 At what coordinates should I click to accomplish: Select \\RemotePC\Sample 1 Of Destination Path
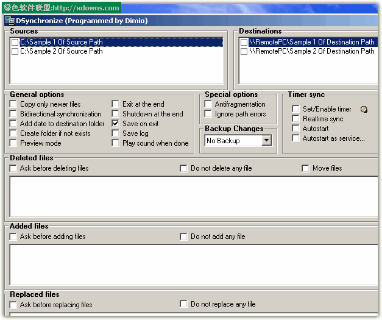311,42
